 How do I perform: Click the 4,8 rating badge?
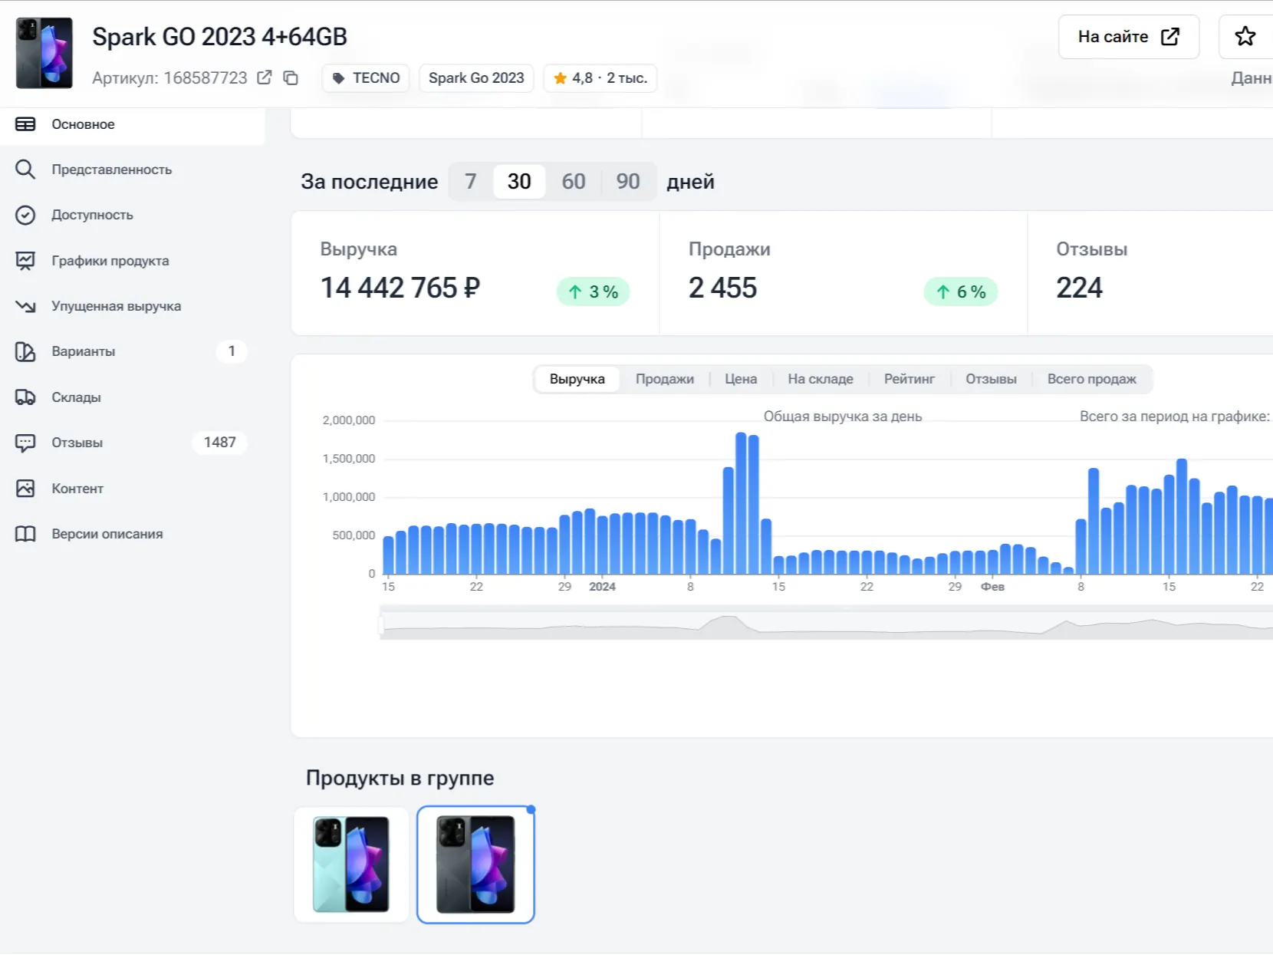[600, 78]
